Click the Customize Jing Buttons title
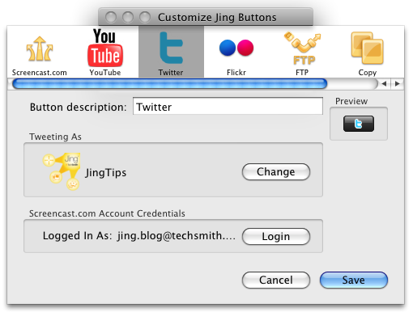 [x=217, y=18]
